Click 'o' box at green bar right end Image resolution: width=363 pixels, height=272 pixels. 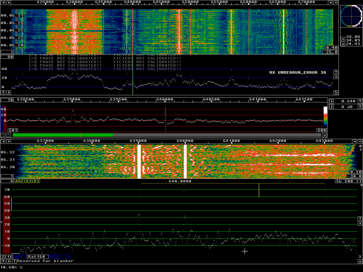324,135
